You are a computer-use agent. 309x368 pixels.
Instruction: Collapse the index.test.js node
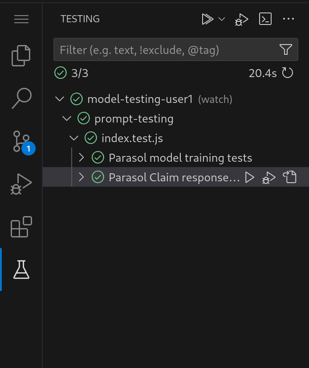pyautogui.click(x=74, y=138)
